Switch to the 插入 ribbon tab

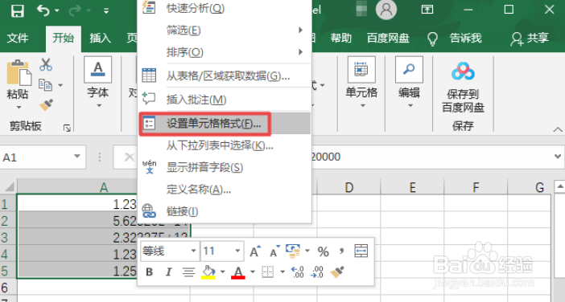point(100,38)
